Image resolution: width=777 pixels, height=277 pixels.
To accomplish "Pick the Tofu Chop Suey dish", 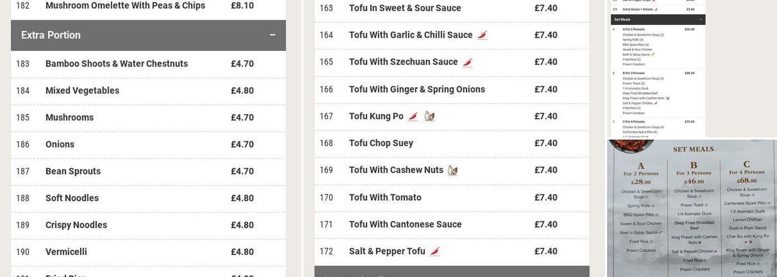I will [381, 143].
